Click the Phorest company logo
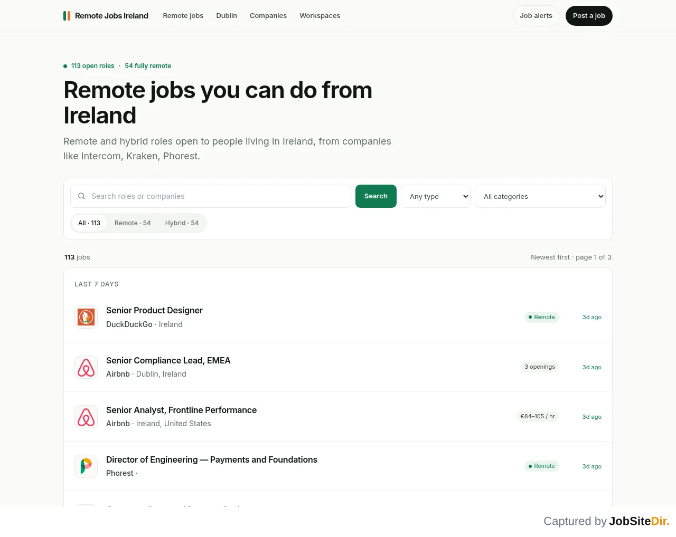Screen dimensions: 676x537 (x=86, y=466)
